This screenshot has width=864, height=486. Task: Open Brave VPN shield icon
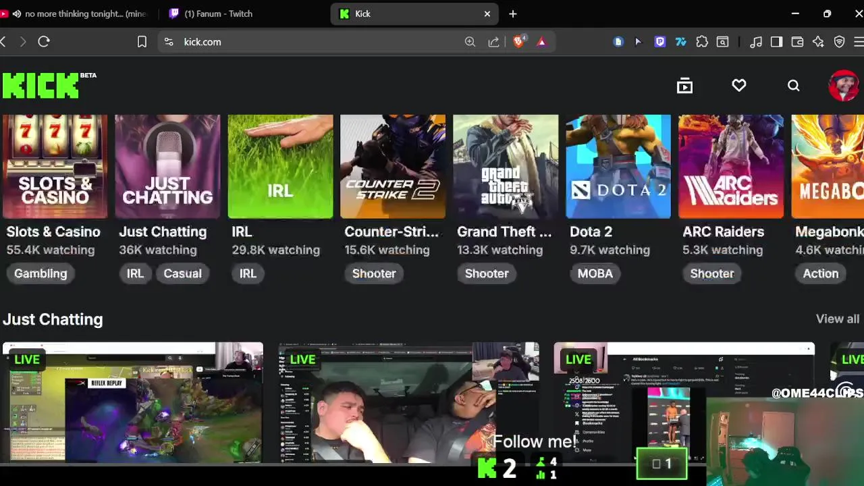(x=839, y=42)
